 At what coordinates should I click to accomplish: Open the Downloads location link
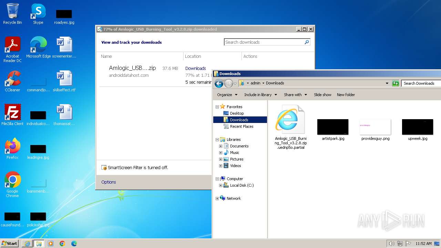tap(195, 68)
